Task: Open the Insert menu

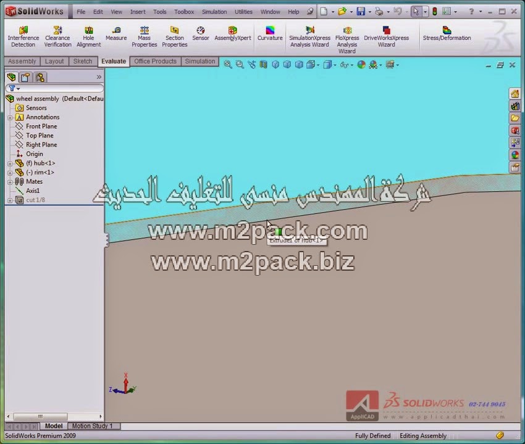Action: coord(138,12)
